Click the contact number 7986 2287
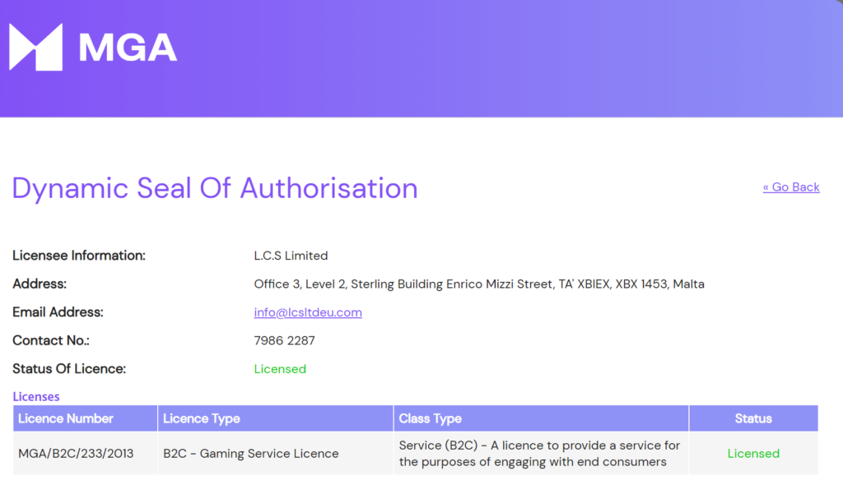Screen dimensions: 843x485 (x=284, y=340)
